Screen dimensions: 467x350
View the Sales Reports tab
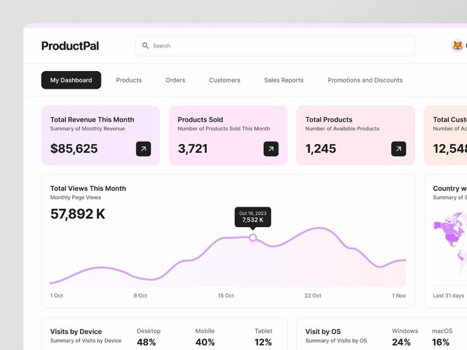tap(284, 80)
